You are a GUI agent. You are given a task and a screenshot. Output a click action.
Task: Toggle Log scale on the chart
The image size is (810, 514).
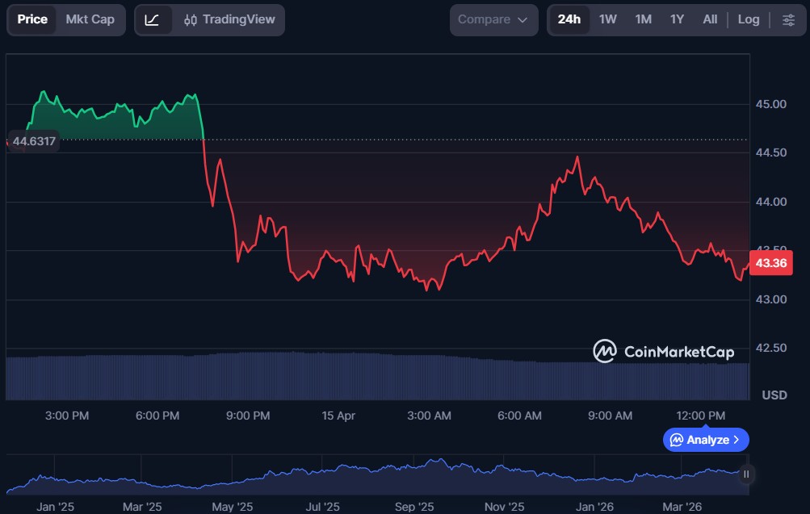point(749,19)
